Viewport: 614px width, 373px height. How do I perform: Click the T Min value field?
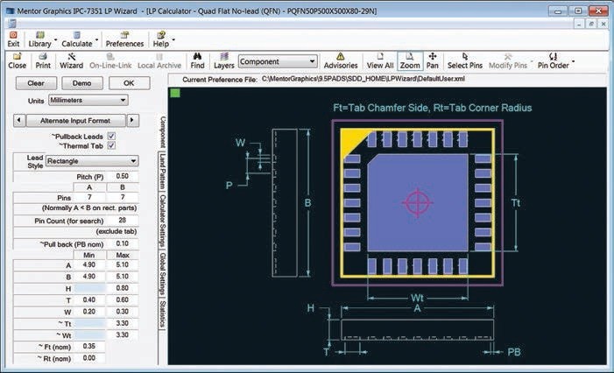click(89, 300)
